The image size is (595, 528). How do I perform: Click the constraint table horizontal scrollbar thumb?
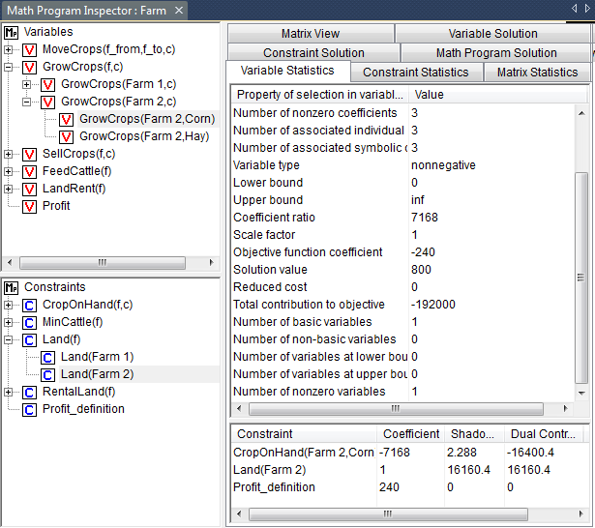[388, 514]
